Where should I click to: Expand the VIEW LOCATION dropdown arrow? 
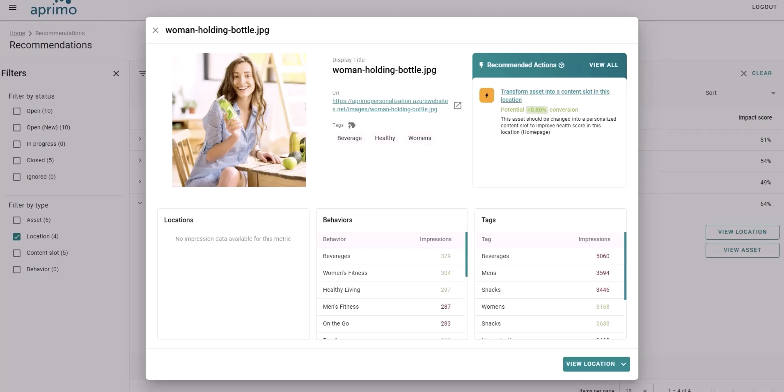[623, 364]
